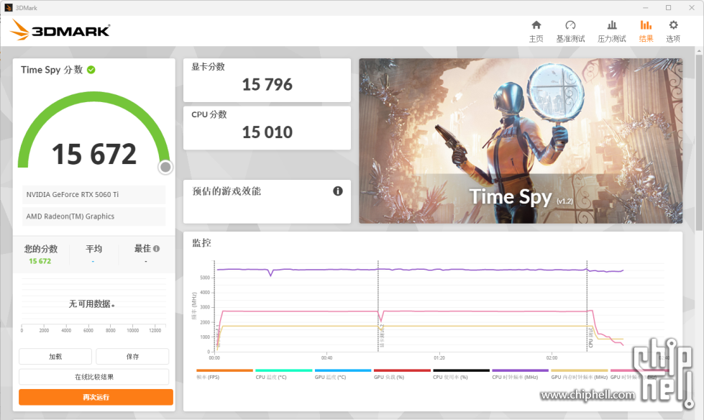Click the main Time Spy score 15 672
This screenshot has height=420, width=704.
93,154
